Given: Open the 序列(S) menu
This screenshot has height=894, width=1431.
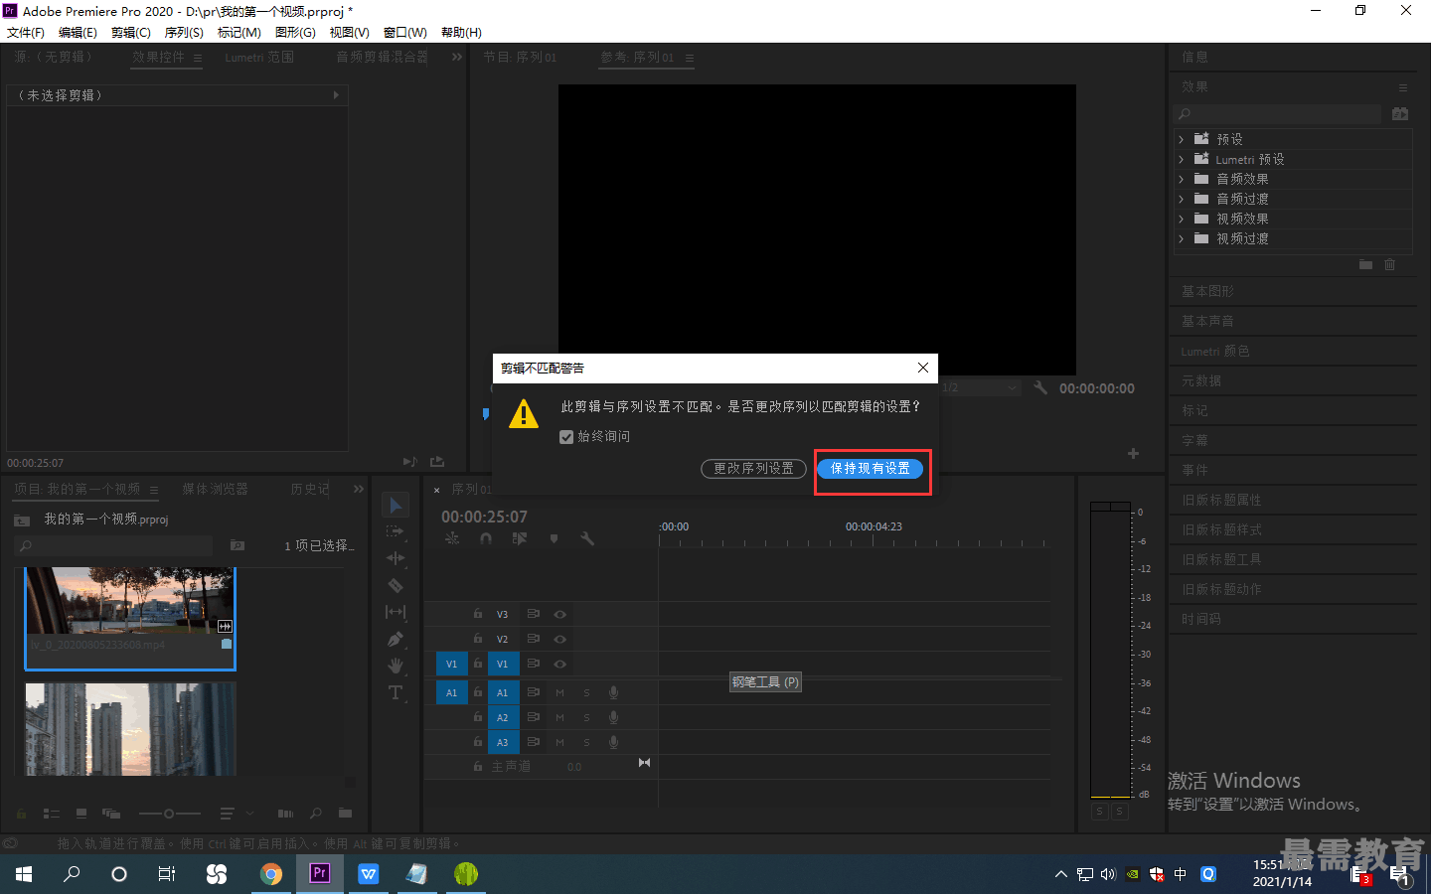Looking at the screenshot, I should point(184,33).
